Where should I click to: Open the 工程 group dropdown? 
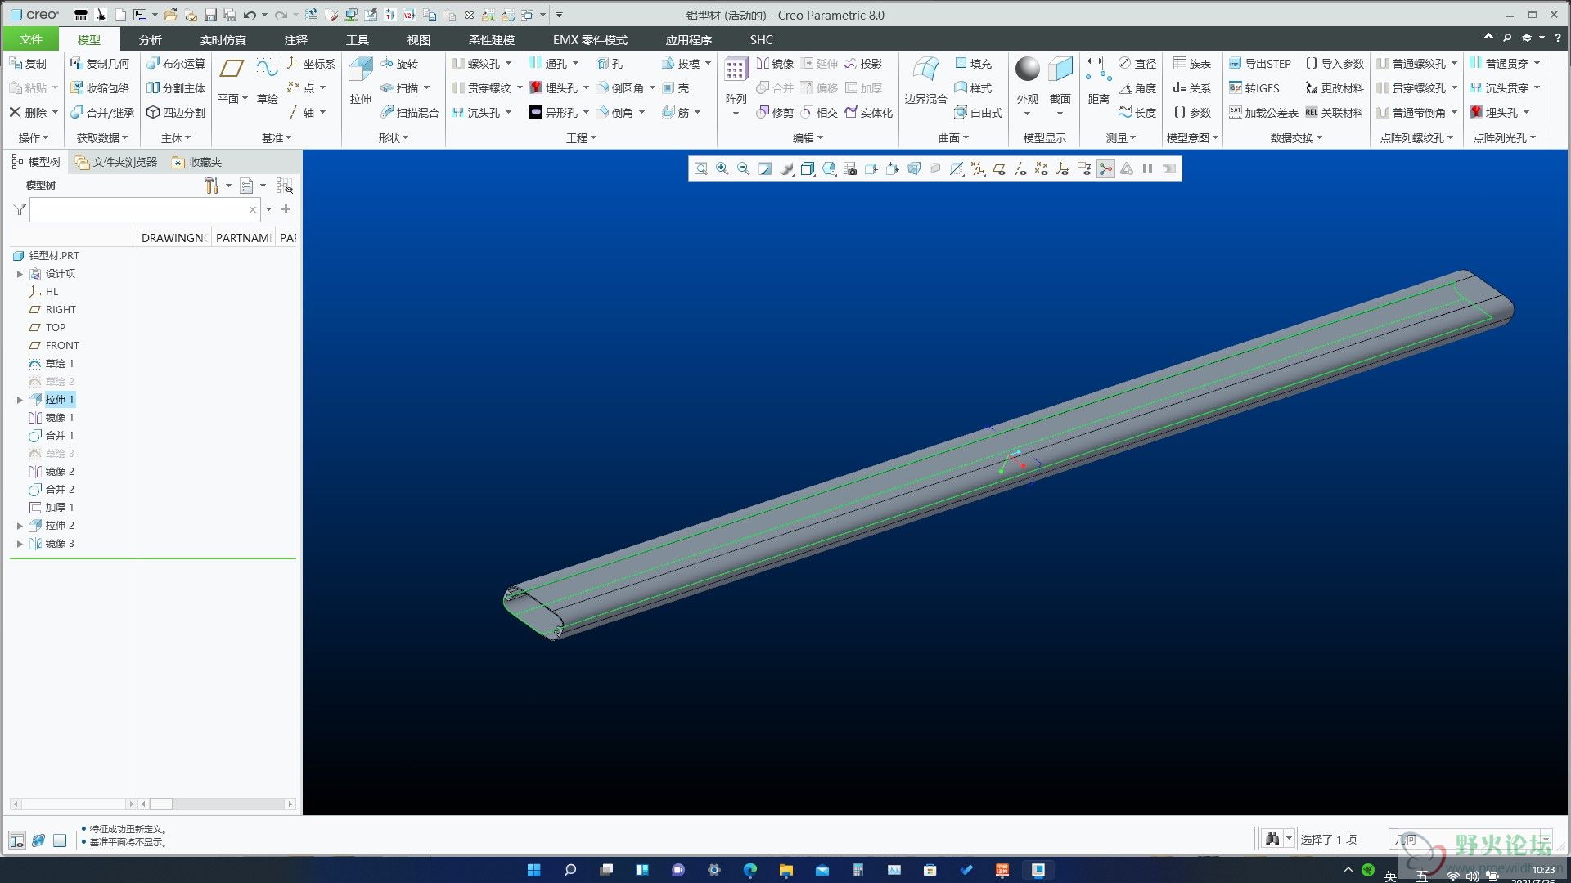click(581, 138)
